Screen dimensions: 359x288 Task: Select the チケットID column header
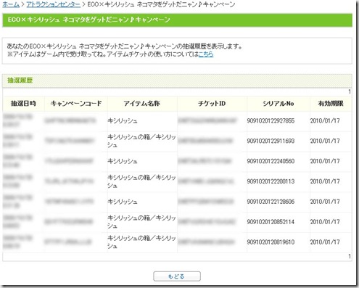click(212, 104)
